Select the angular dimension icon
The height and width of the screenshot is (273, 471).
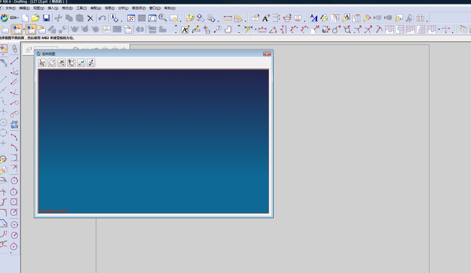point(273,29)
